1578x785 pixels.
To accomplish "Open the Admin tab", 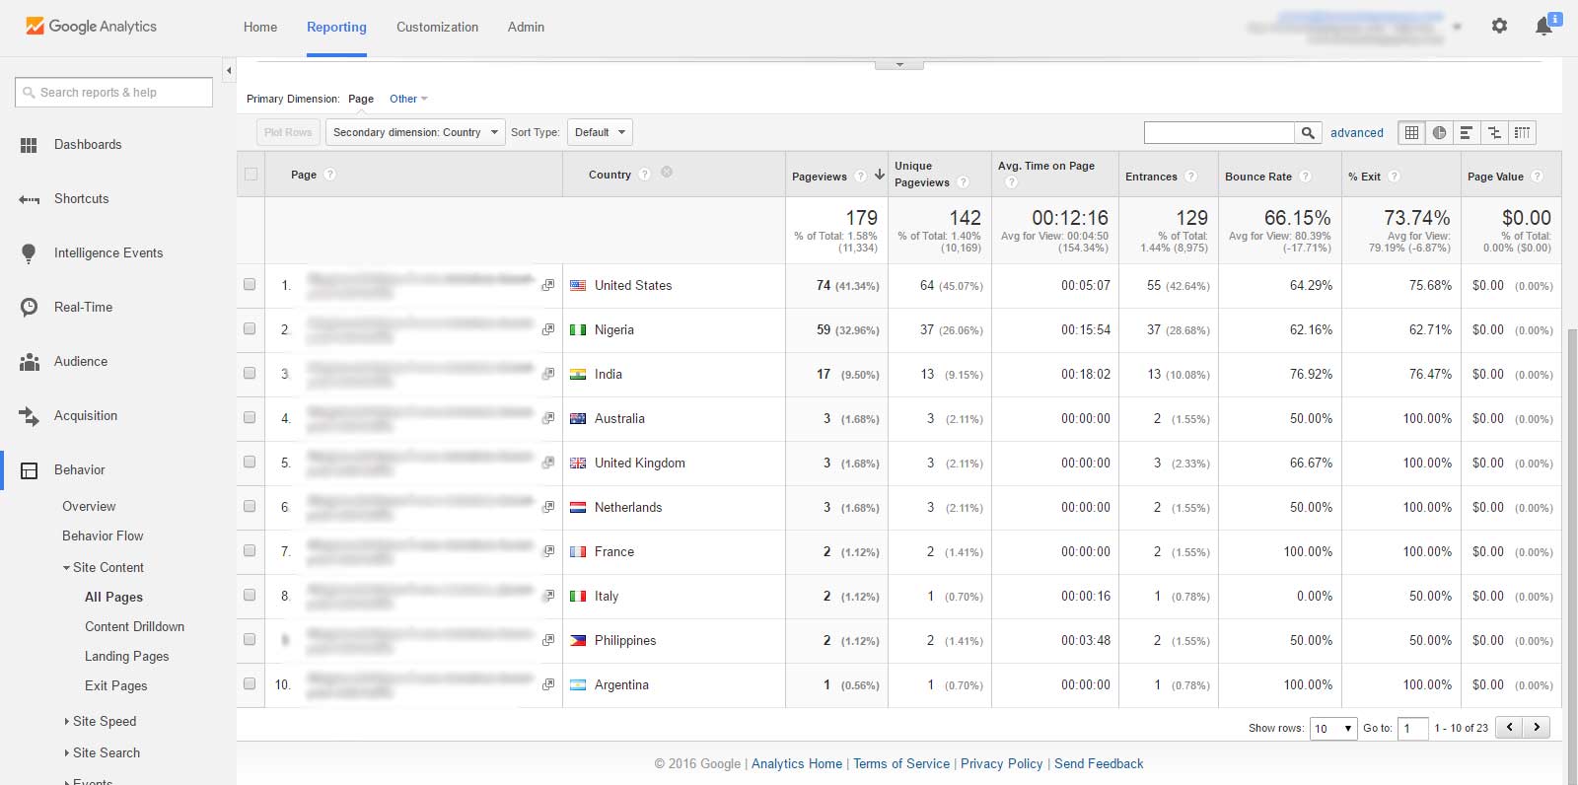I will pyautogui.click(x=526, y=27).
